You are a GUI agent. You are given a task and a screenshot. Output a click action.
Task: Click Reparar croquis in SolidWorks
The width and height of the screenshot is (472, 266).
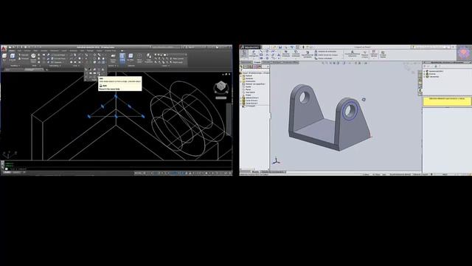pos(365,54)
